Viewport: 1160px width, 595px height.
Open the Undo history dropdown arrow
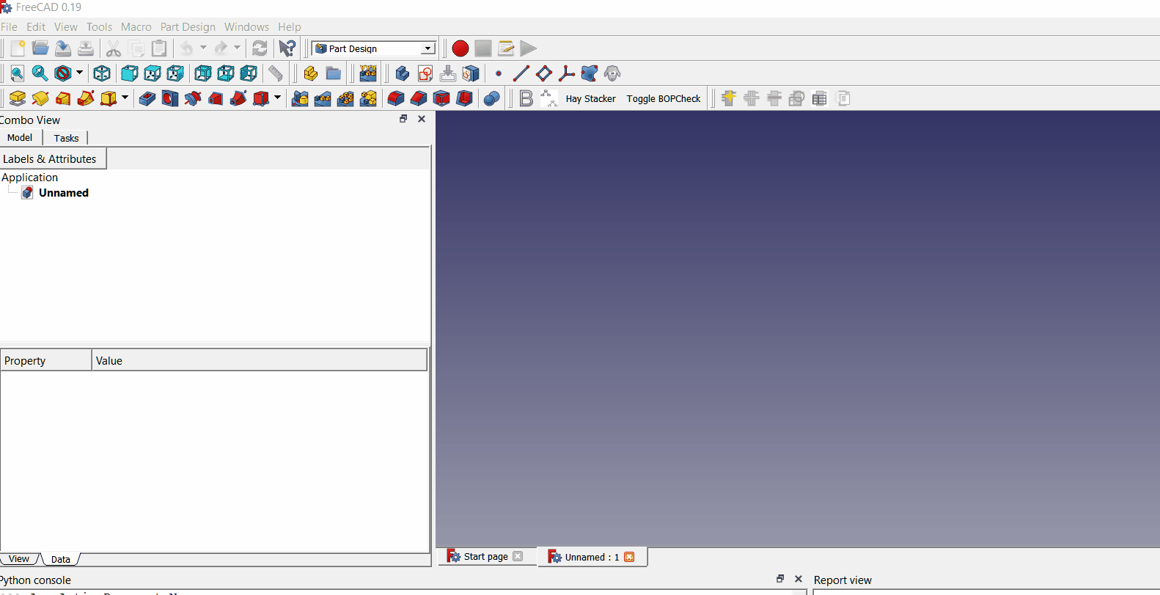pyautogui.click(x=203, y=48)
